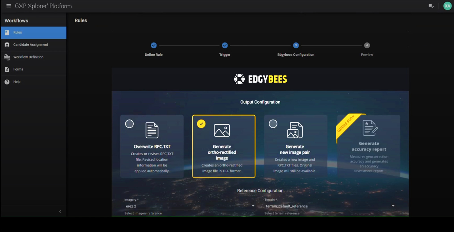The width and height of the screenshot is (454, 232).
Task: Click the Overwrite RPC.TXT document icon
Action: (152, 130)
